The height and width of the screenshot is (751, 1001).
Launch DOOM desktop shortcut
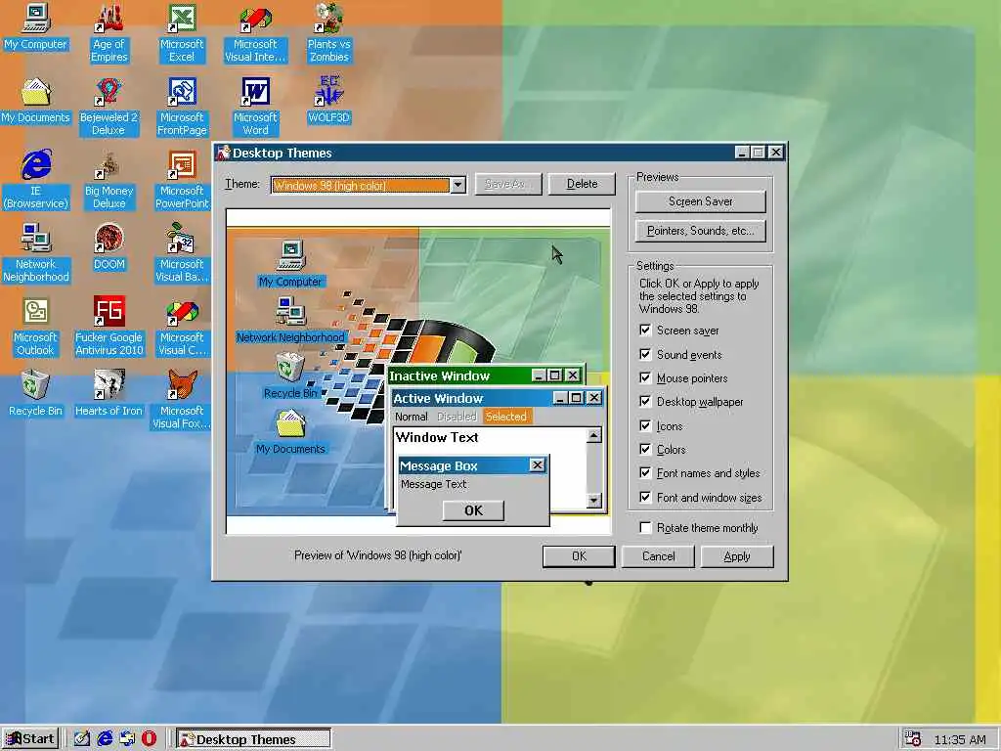[x=109, y=245]
